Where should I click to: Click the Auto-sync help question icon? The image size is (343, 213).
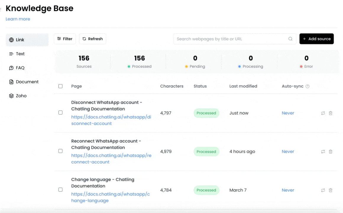point(307,86)
